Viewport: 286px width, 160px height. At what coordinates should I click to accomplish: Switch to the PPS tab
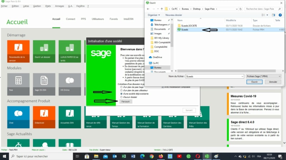pos(83,19)
